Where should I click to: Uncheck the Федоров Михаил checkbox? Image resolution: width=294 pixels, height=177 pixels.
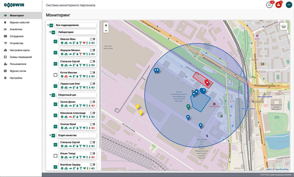tap(55, 53)
